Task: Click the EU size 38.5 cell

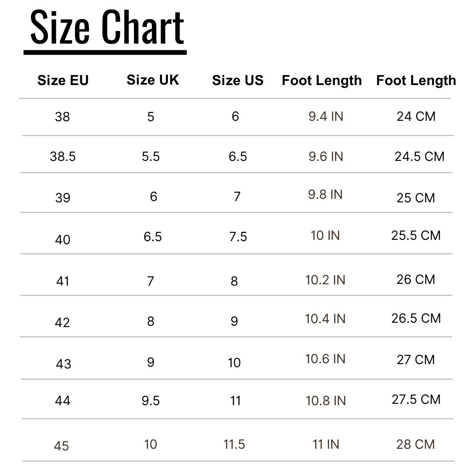Action: [x=63, y=157]
